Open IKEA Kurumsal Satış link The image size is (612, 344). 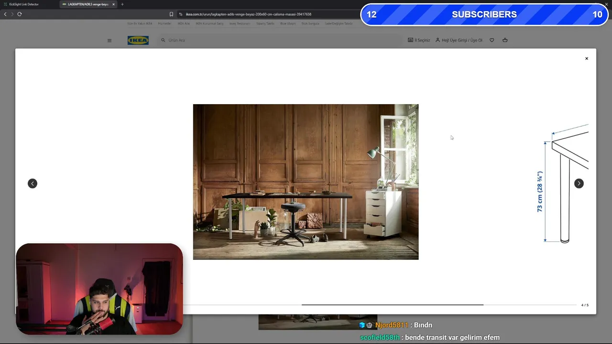209,23
